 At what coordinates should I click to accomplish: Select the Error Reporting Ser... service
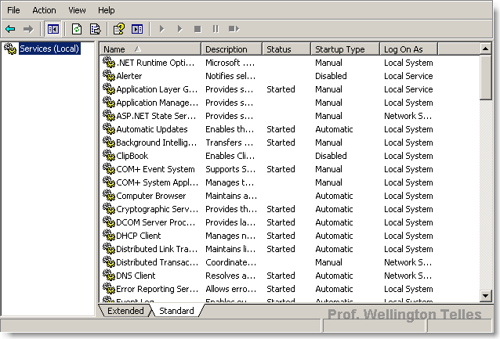pyautogui.click(x=158, y=289)
